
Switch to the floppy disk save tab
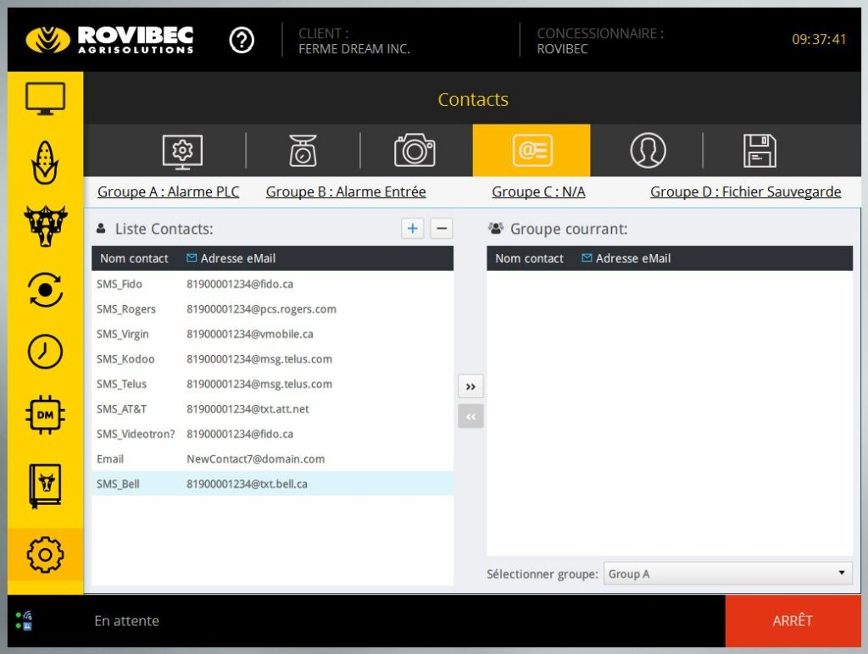[x=759, y=151]
